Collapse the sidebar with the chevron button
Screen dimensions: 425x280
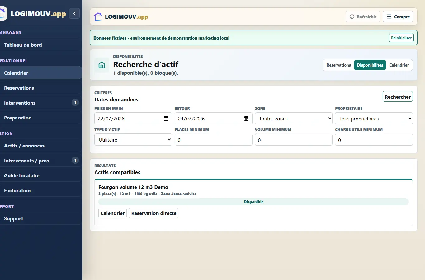coord(74,13)
